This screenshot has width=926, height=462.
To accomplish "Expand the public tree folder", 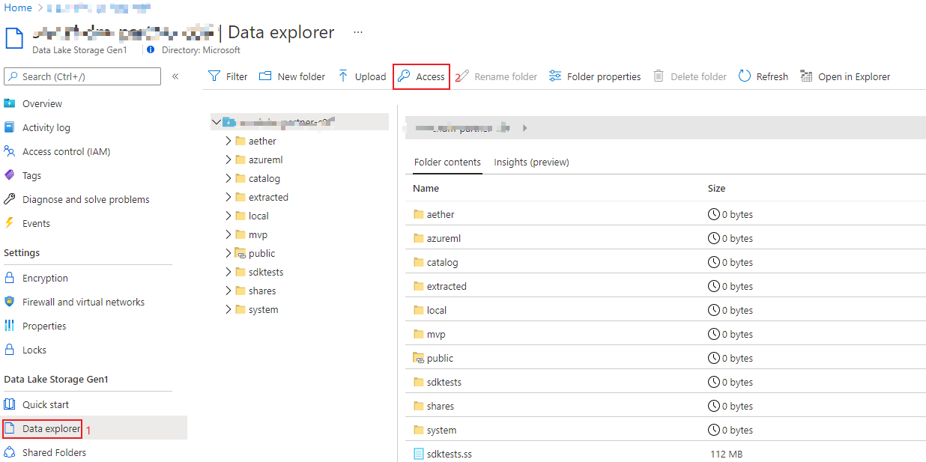I will point(229,253).
